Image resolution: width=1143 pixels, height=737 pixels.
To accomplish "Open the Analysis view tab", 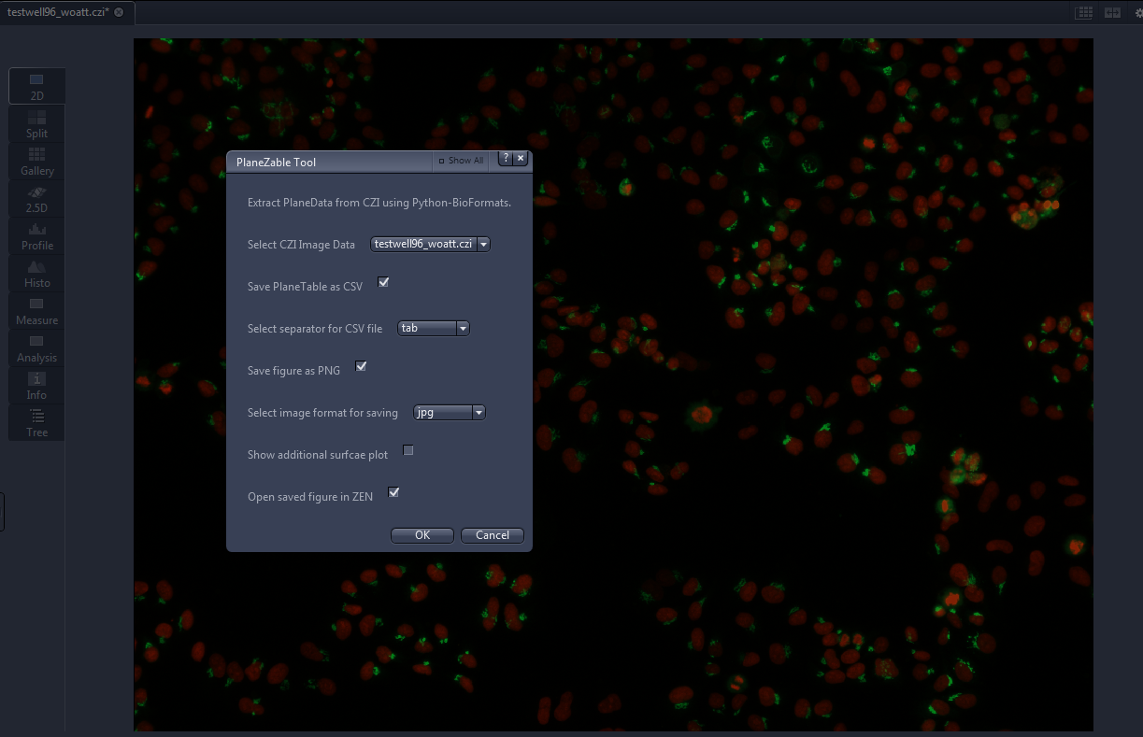I will pos(36,347).
